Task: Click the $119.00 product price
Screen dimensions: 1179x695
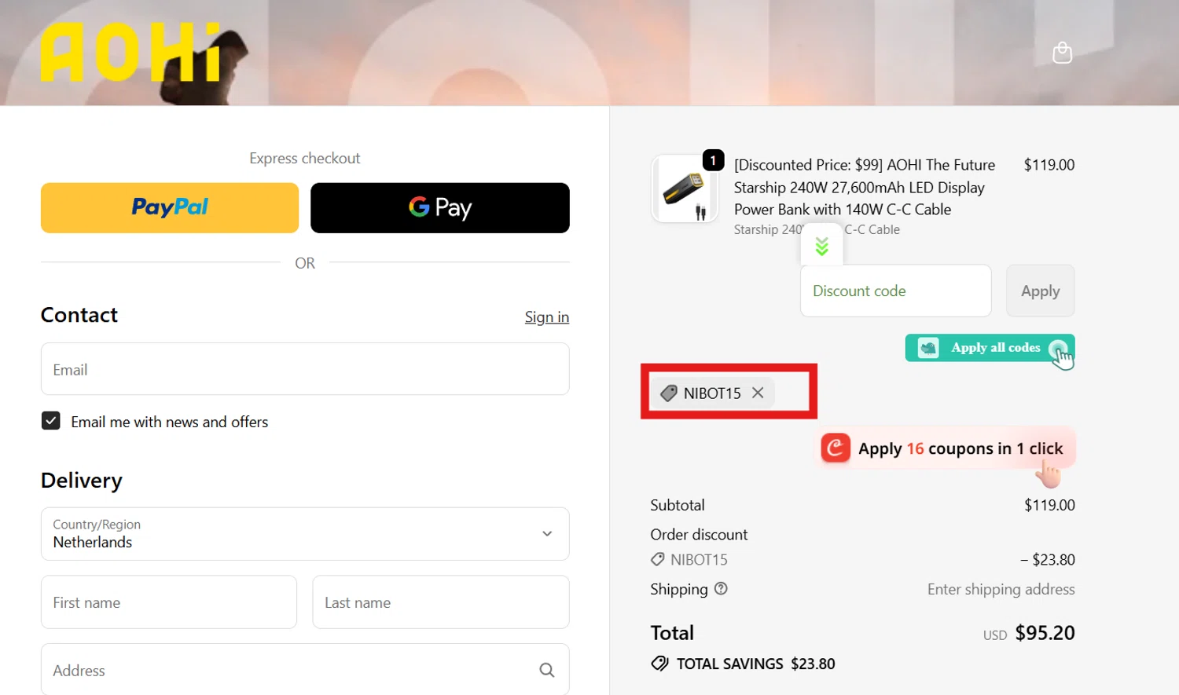Action: tap(1049, 165)
